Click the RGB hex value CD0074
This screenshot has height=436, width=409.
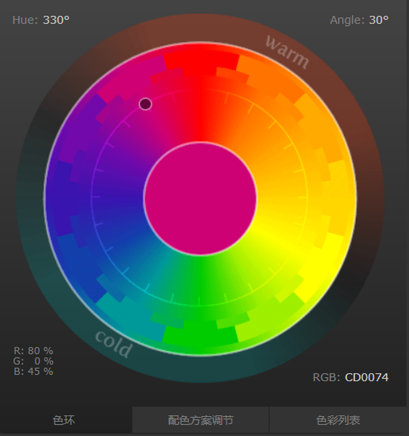click(366, 377)
